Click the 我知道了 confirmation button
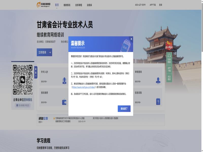203x152 pixels. 124,109
